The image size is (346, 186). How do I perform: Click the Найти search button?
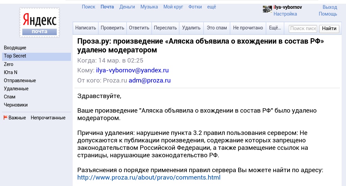point(329,28)
